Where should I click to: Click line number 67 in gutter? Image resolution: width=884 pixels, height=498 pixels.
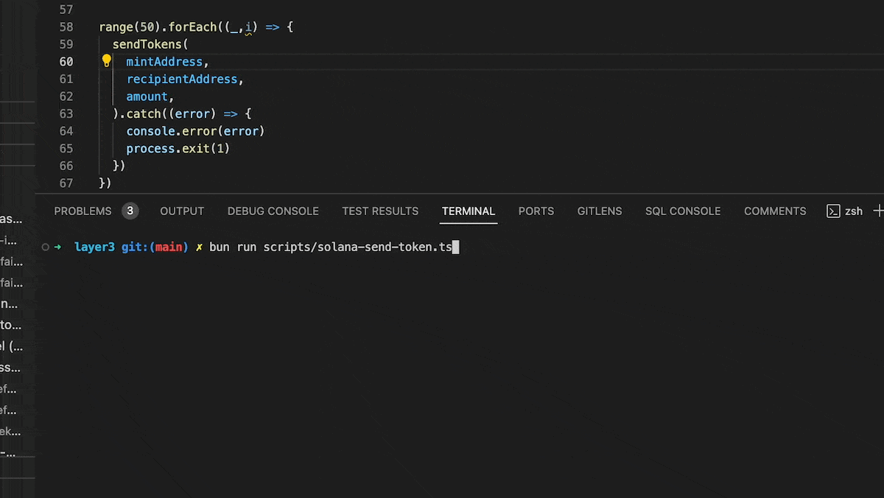66,183
